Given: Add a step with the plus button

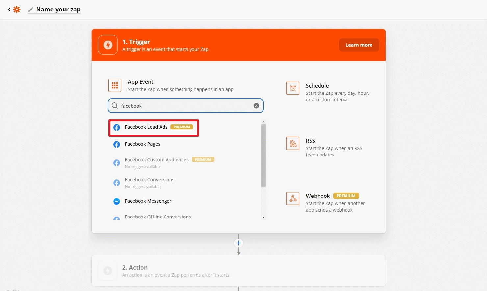Looking at the screenshot, I should tap(239, 243).
